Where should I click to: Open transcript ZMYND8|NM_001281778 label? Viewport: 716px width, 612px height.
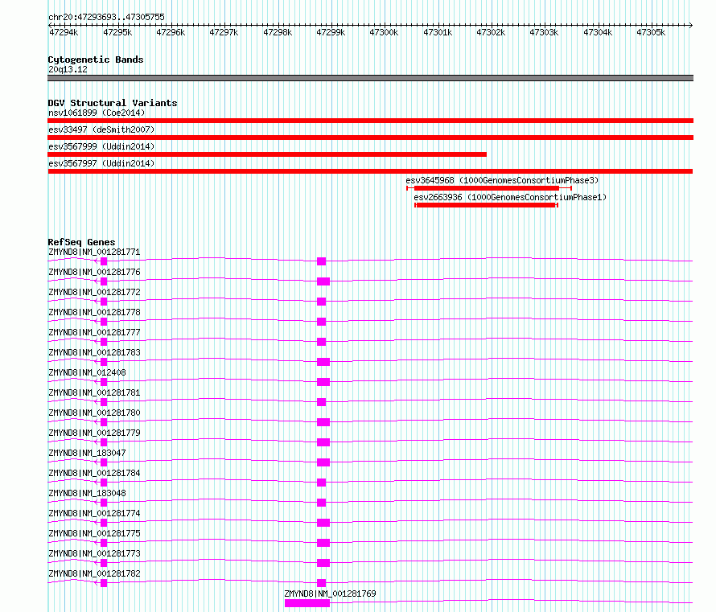coord(94,312)
